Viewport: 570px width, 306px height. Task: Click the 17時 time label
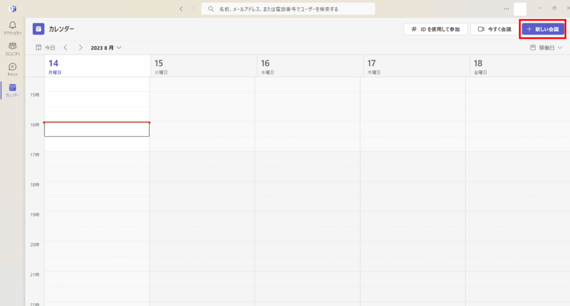point(35,155)
